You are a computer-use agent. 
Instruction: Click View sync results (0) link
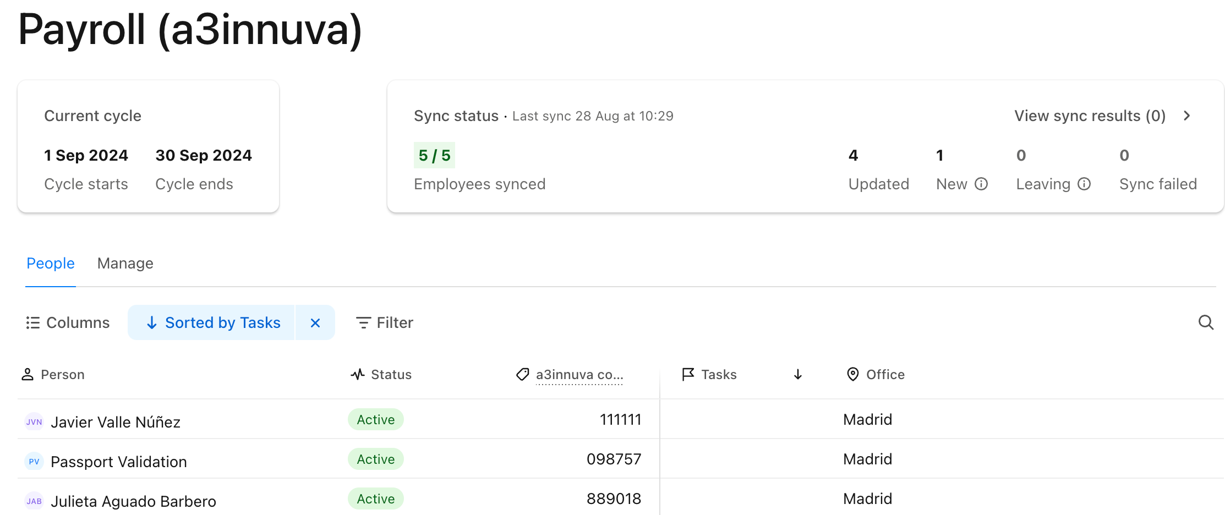(1090, 116)
